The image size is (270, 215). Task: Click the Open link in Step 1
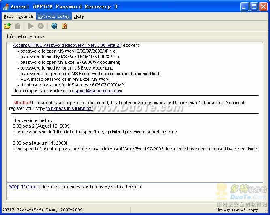31,187
